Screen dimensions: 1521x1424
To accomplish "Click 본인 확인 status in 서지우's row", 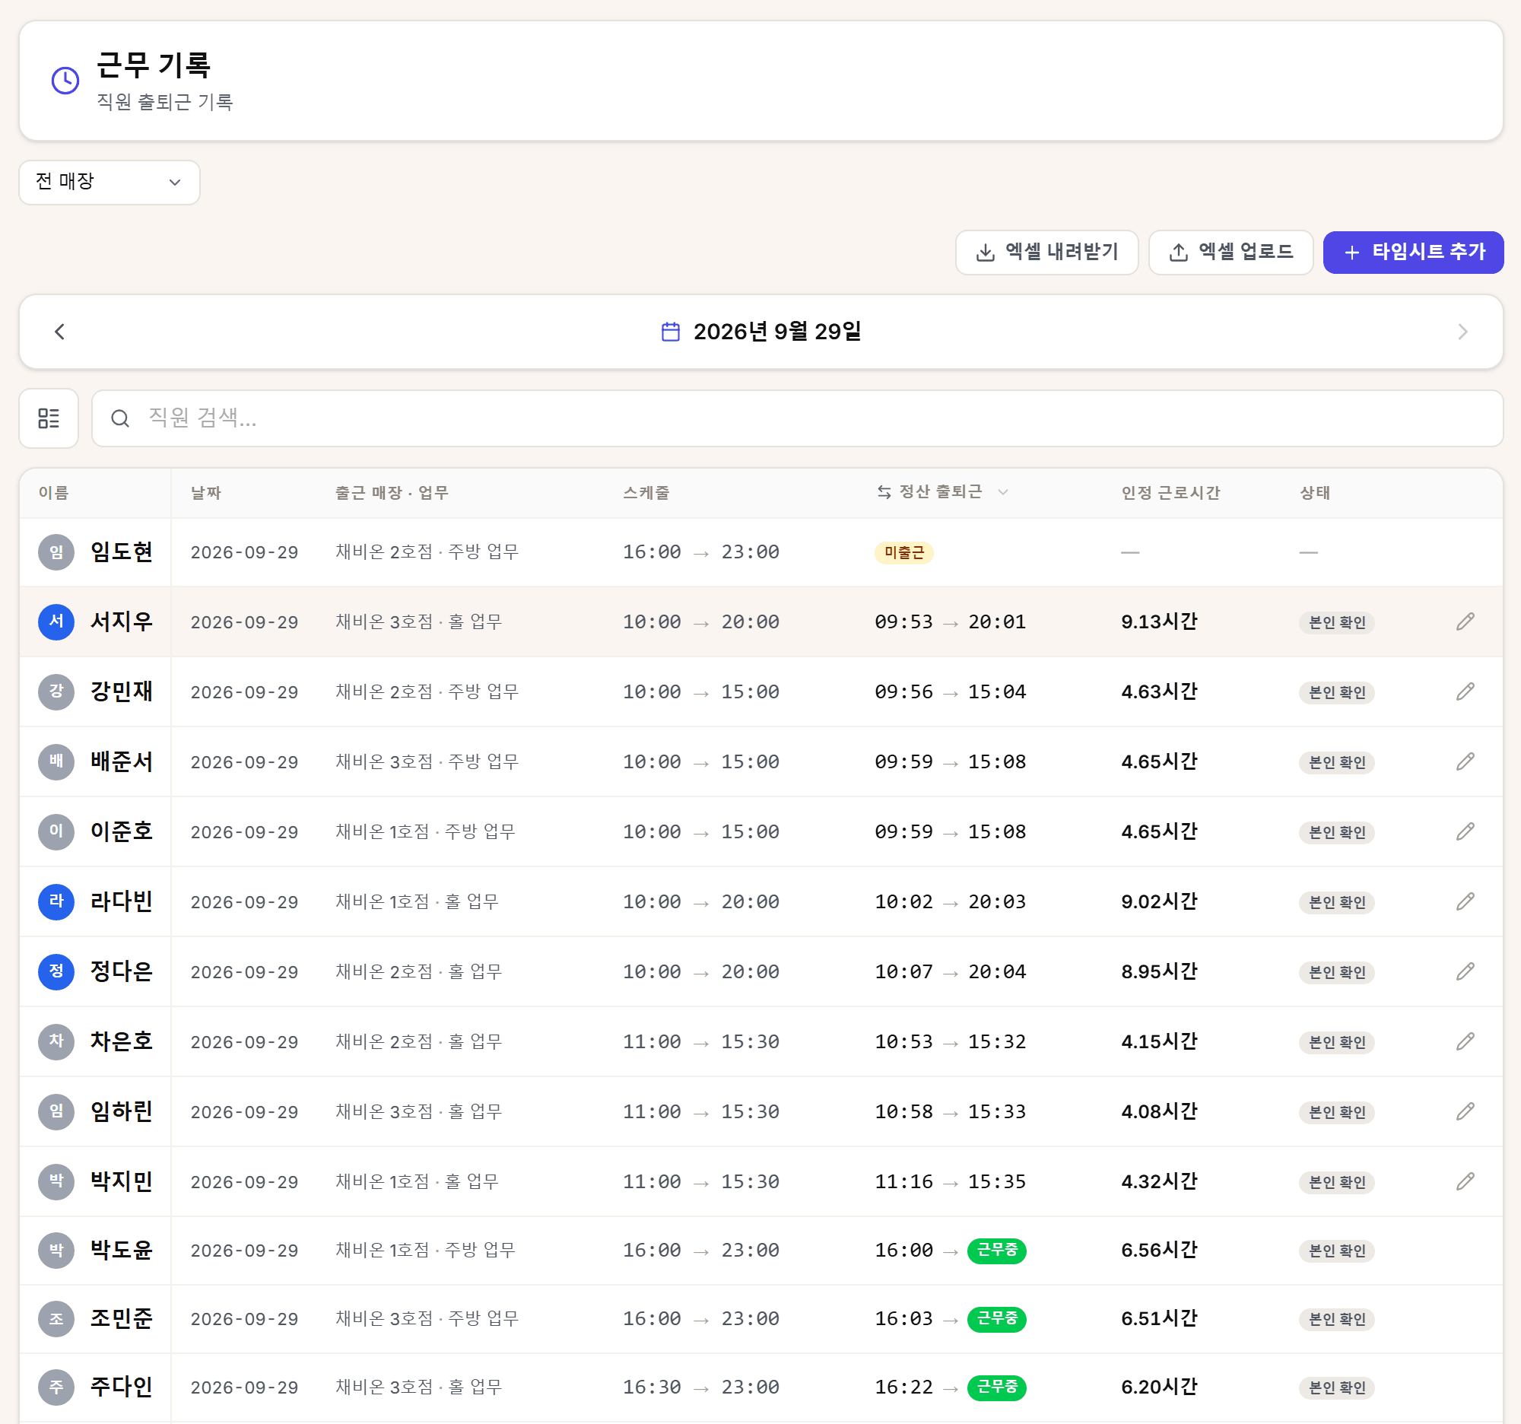I will point(1336,622).
